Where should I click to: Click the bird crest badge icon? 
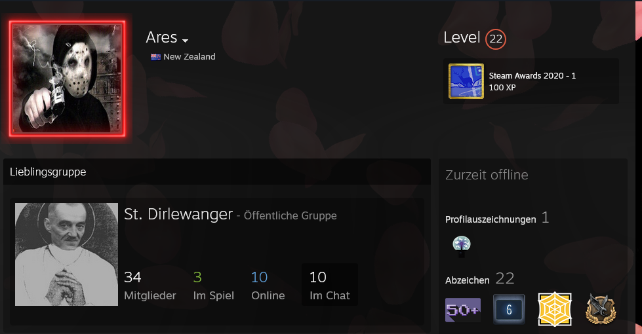tap(601, 310)
